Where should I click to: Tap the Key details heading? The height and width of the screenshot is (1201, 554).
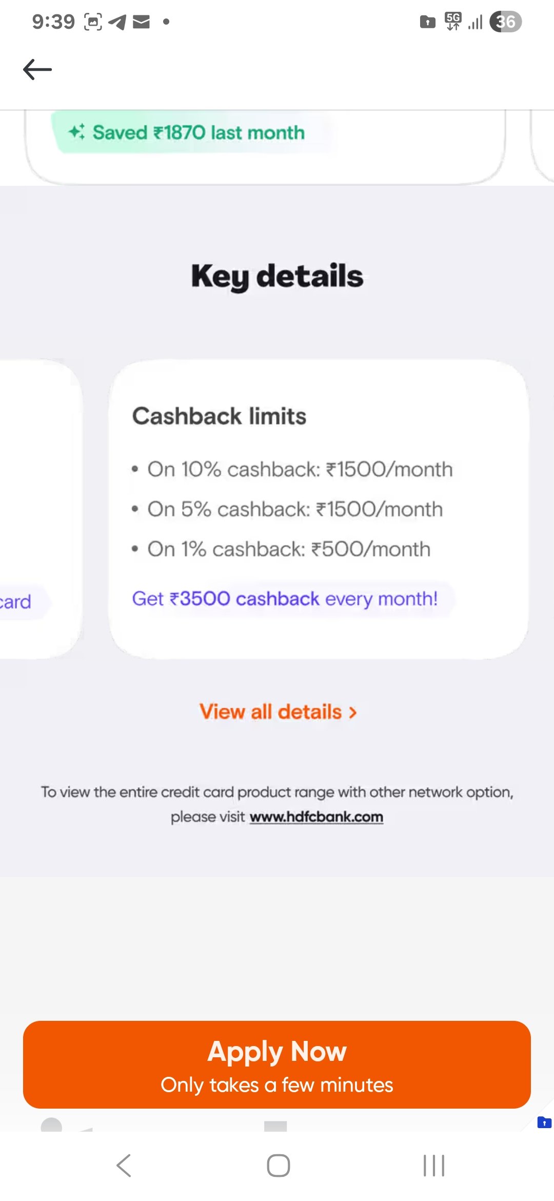277,277
